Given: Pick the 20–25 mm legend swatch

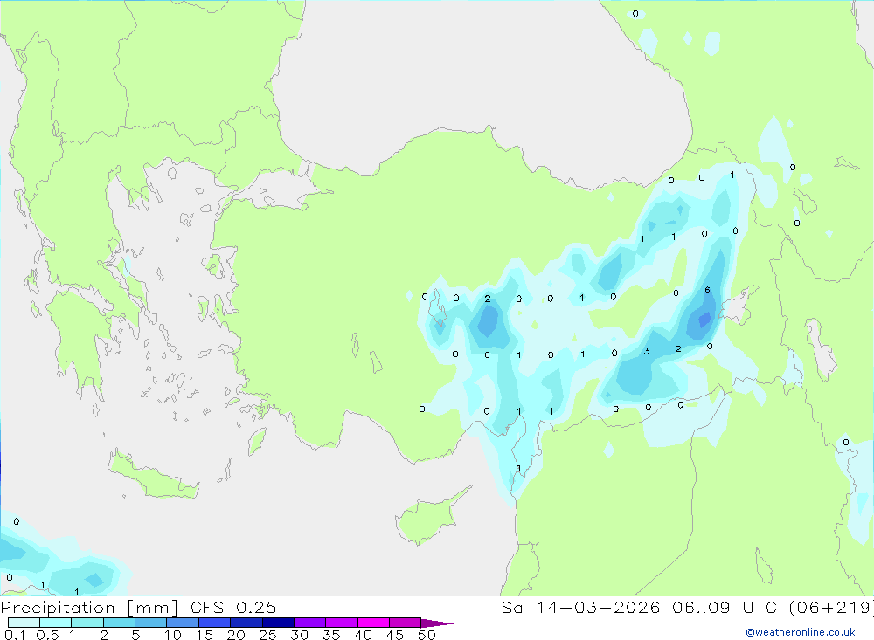Looking at the screenshot, I should (246, 623).
